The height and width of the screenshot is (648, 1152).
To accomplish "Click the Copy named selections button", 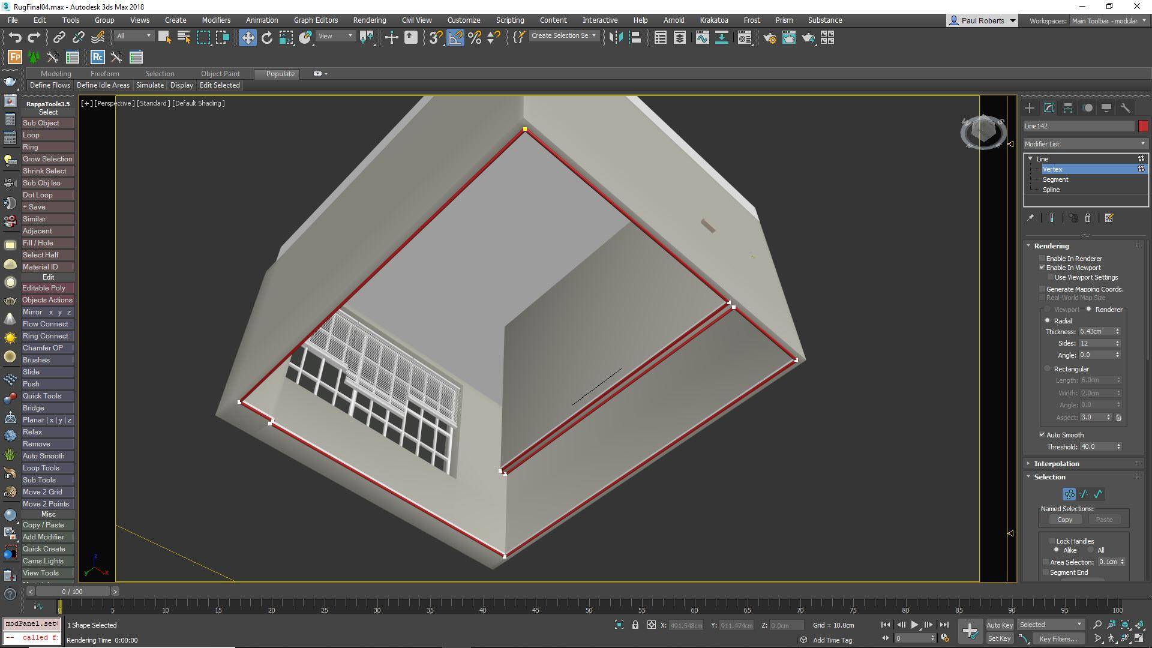I will (1065, 520).
